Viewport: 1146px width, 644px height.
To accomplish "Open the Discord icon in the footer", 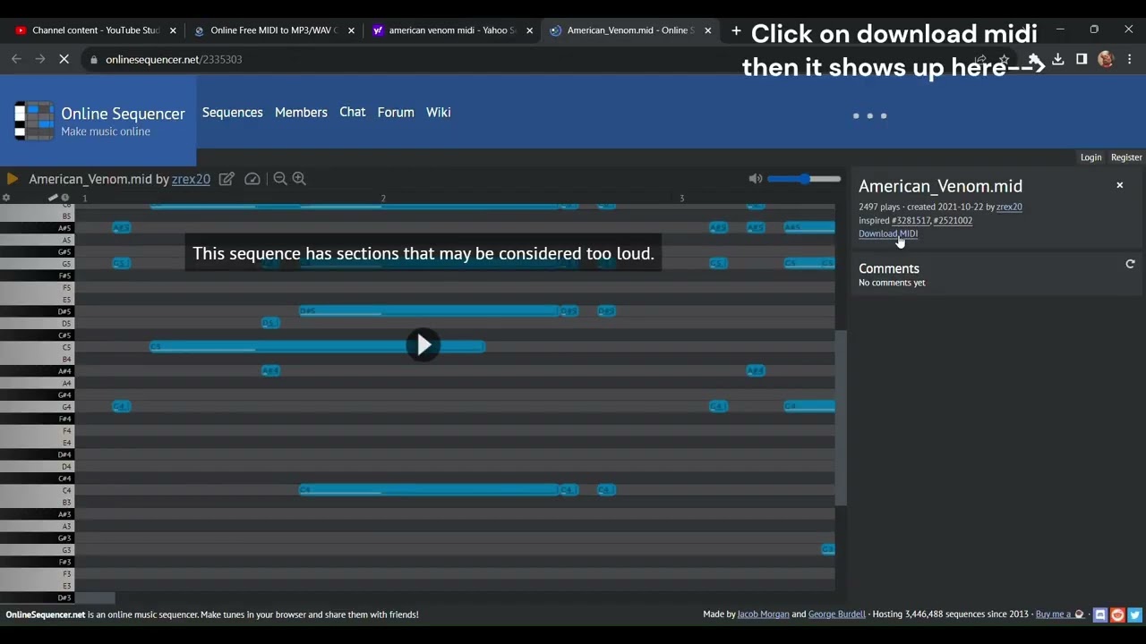I will (1100, 614).
